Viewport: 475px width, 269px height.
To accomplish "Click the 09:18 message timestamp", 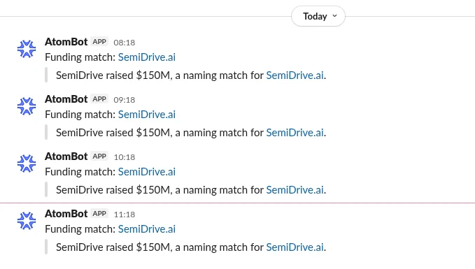I will (x=125, y=100).
